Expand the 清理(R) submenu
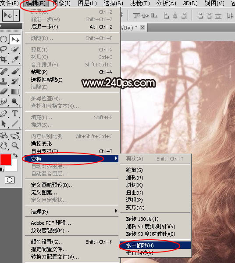This screenshot has width=235, height=263. coord(71,212)
